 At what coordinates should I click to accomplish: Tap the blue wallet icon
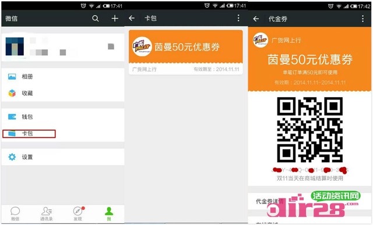click(12, 117)
